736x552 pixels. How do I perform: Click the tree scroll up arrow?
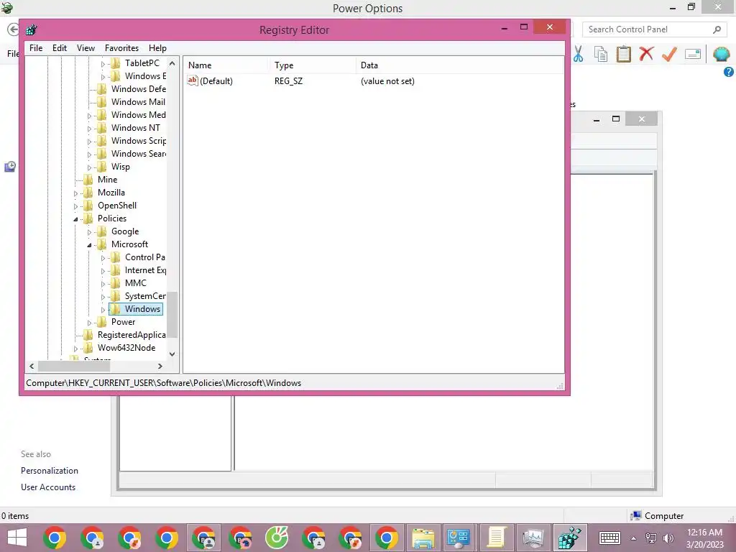click(172, 63)
